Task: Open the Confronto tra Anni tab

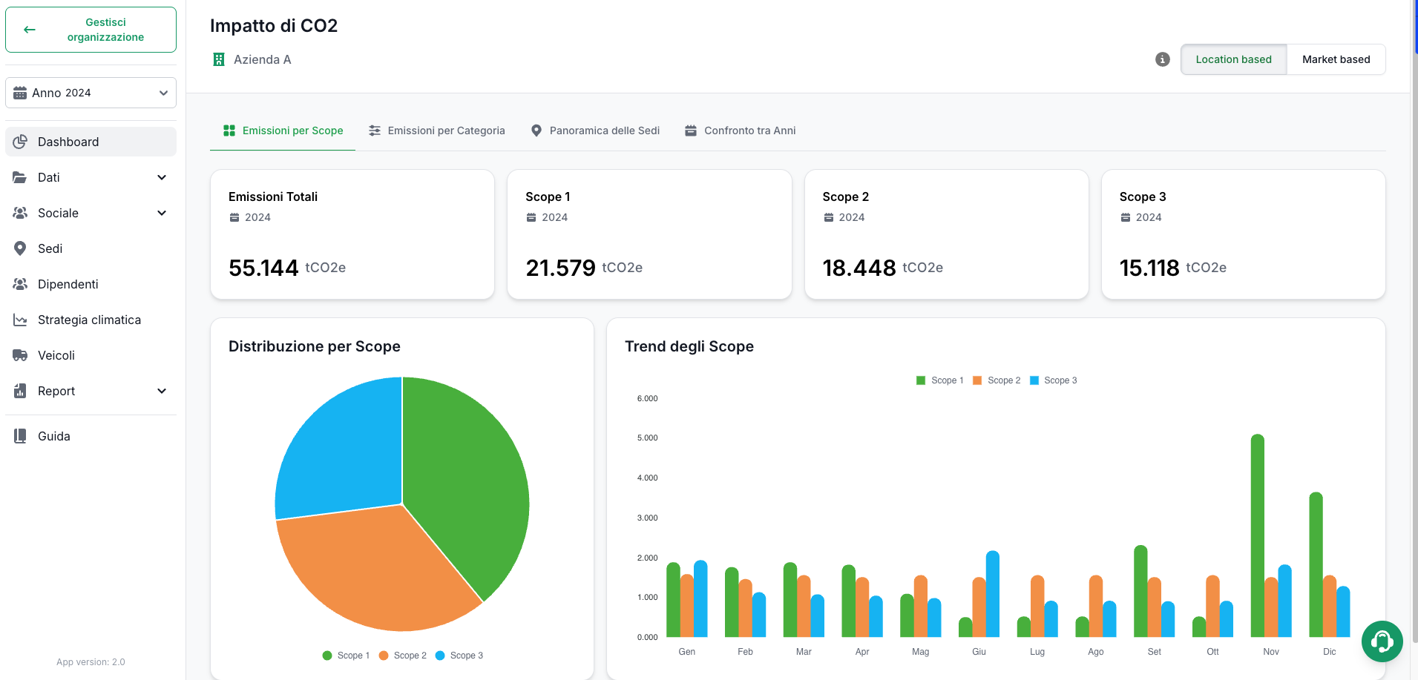Action: tap(740, 131)
